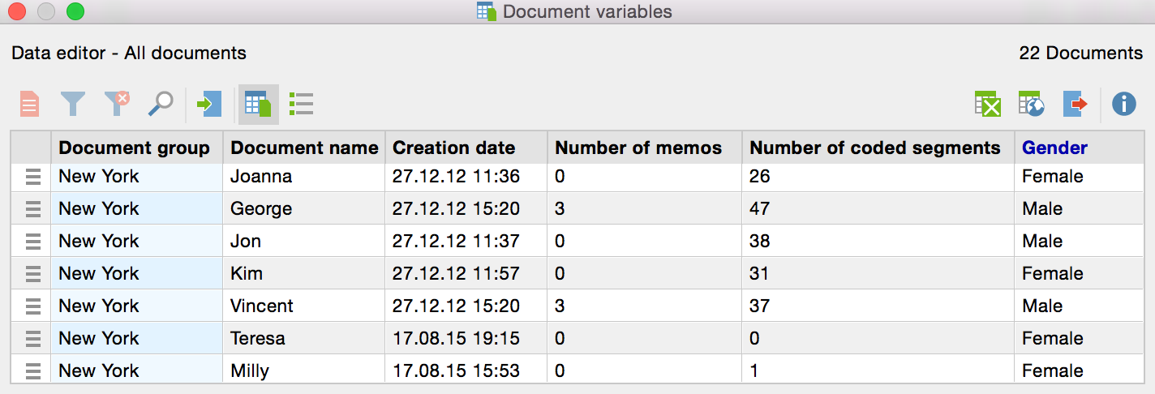
Task: Select the document name cell George
Action: coord(304,208)
